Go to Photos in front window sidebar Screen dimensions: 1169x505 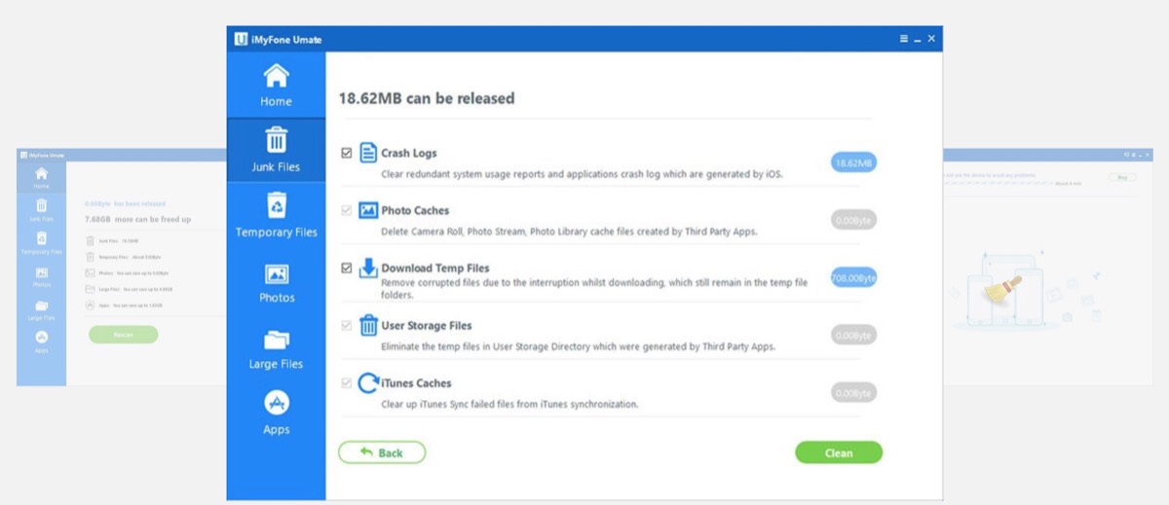click(x=276, y=282)
